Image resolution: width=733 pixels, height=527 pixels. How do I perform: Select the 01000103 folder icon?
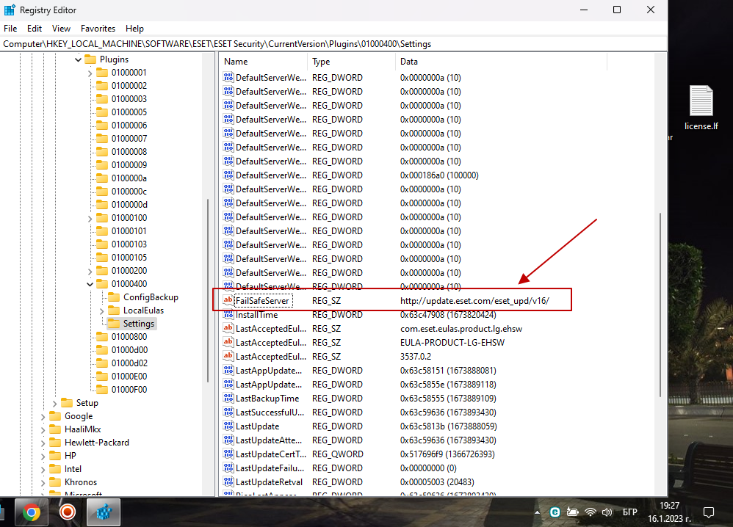click(x=102, y=244)
